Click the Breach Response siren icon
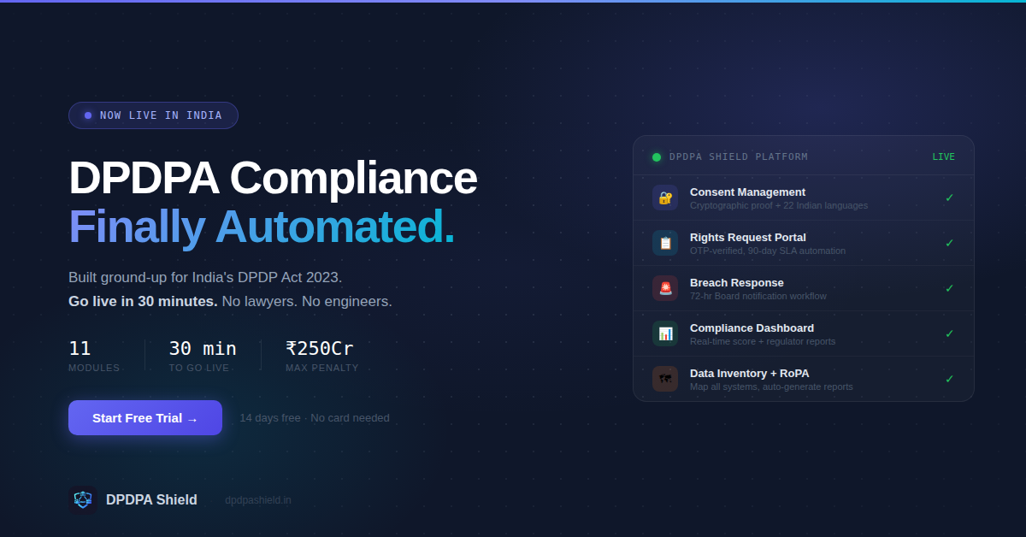Viewport: 1026px width, 537px height. pos(665,288)
